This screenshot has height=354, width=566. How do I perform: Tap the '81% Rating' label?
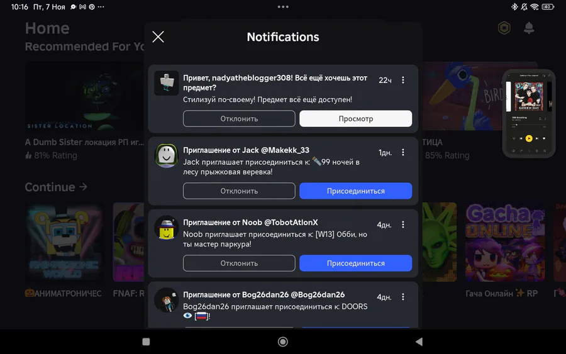coord(52,155)
